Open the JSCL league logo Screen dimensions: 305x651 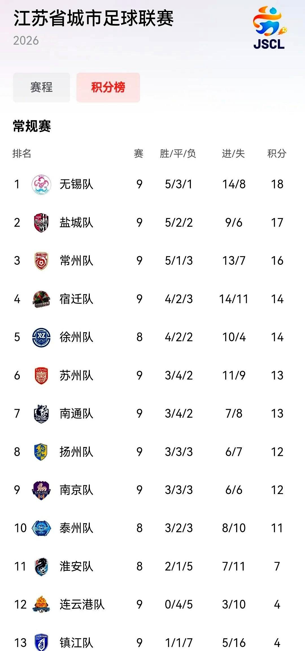(x=270, y=28)
